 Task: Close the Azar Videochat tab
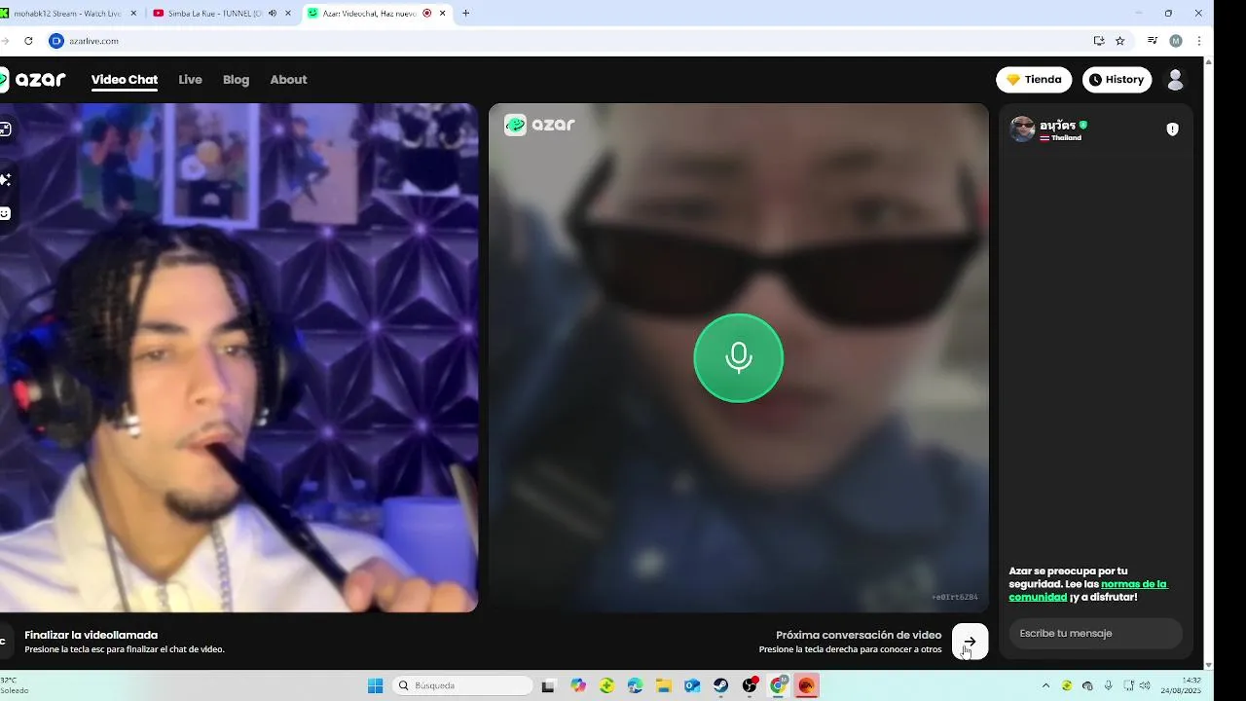[443, 14]
